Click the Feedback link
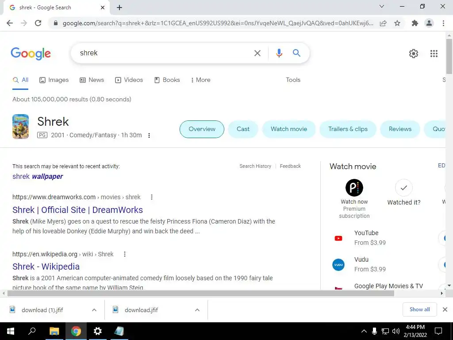 tap(290, 166)
